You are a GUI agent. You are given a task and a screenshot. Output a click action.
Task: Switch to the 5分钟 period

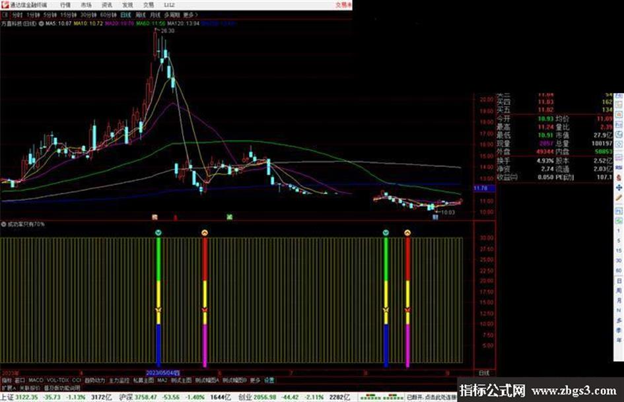[50, 15]
